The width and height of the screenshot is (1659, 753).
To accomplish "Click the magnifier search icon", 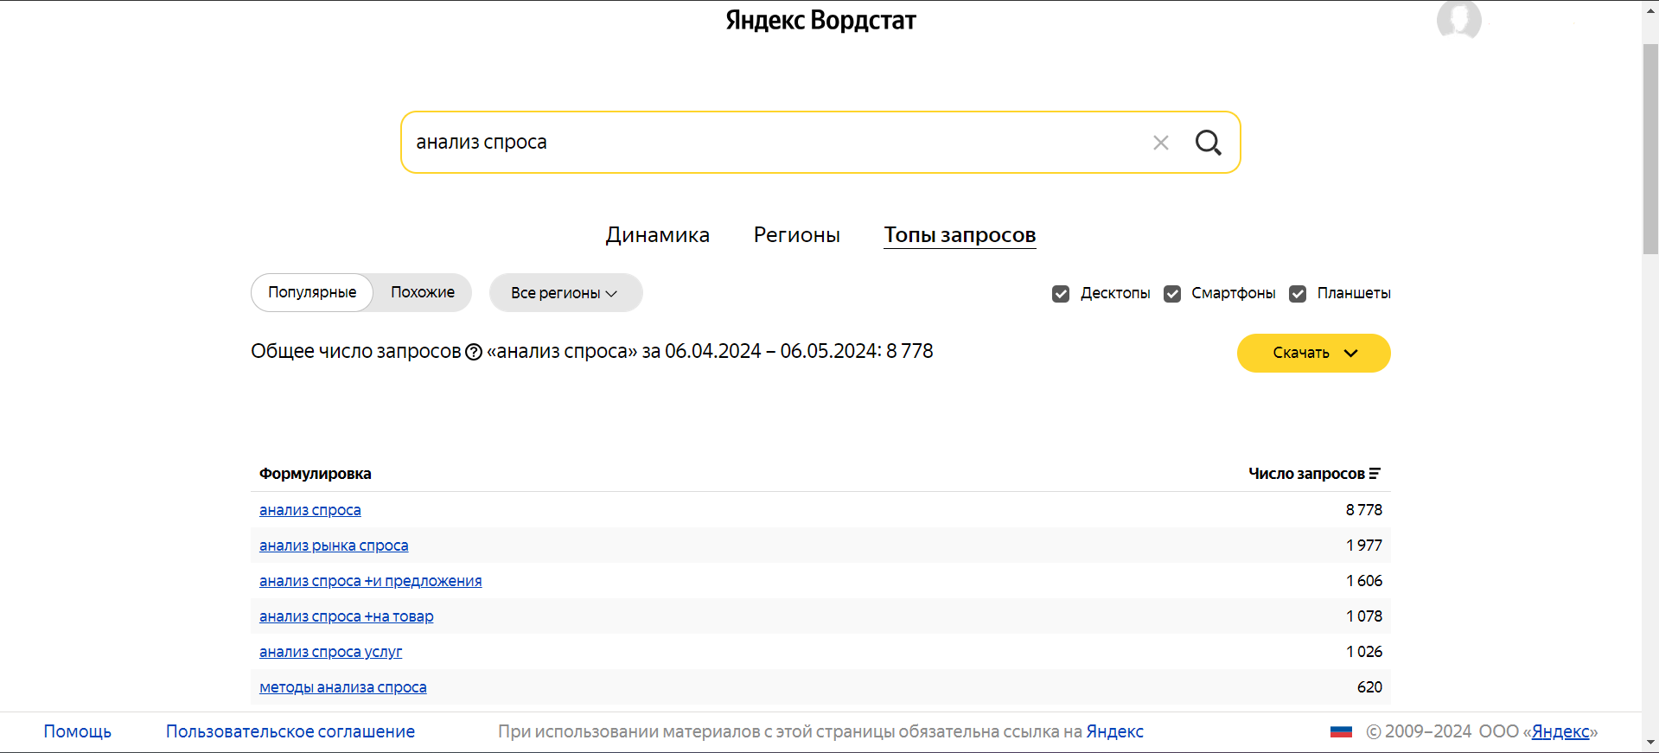I will click(x=1208, y=143).
